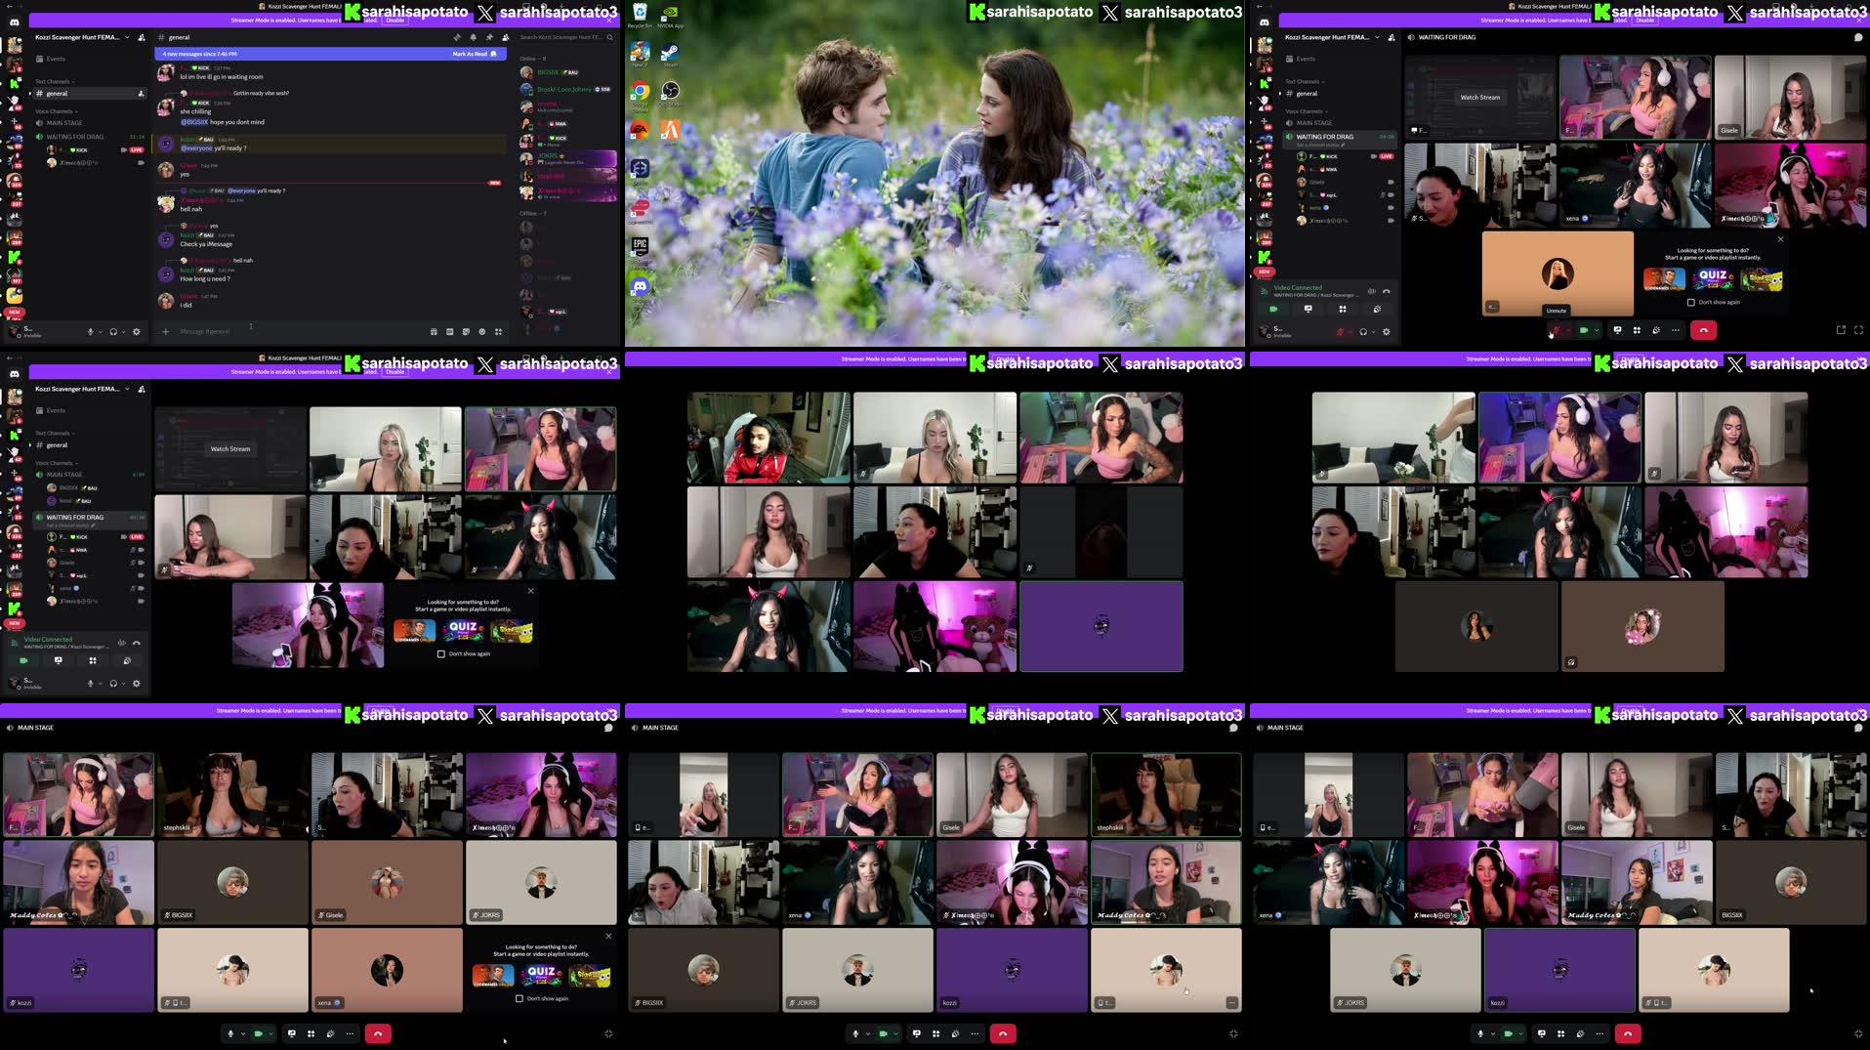This screenshot has height=1050, width=1870.
Task: Click the gift icon in the message bar
Action: (x=434, y=331)
